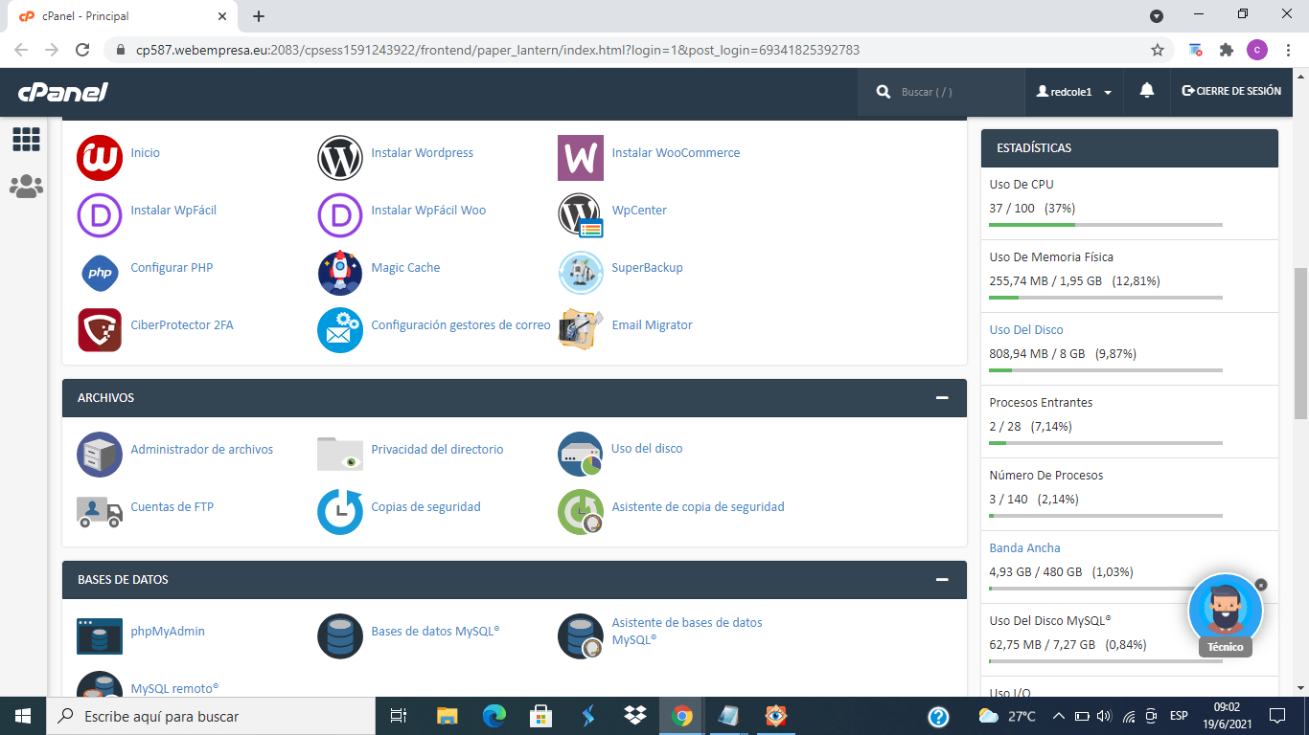This screenshot has height=735, width=1309.
Task: Open the MySQL remoto link
Action: pos(175,688)
